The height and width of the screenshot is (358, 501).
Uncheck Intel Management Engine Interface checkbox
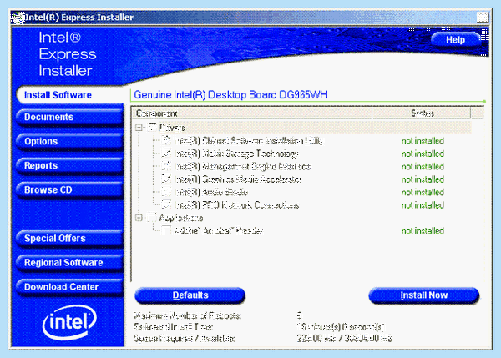pyautogui.click(x=166, y=166)
